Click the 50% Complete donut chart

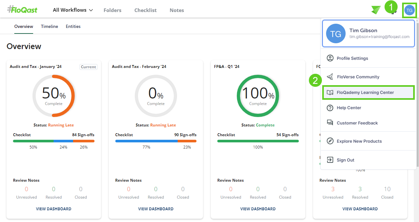54,96
